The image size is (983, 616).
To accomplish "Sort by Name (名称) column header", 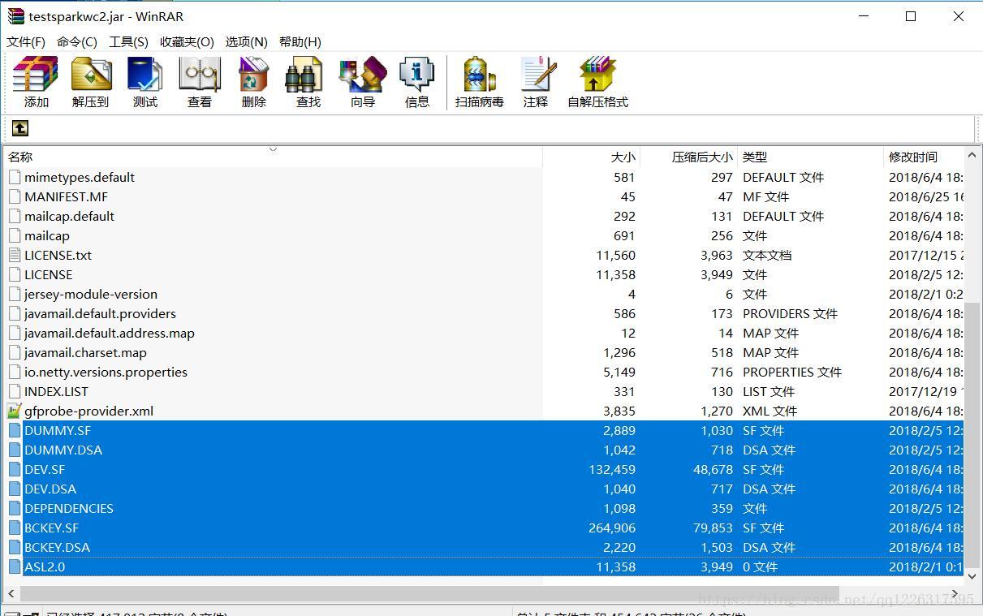I will (x=273, y=157).
